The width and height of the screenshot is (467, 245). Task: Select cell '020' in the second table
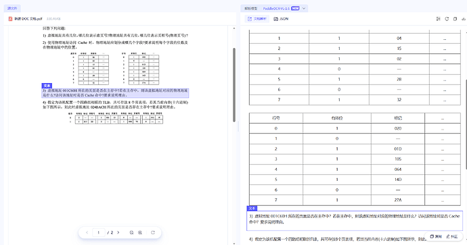pos(398,128)
